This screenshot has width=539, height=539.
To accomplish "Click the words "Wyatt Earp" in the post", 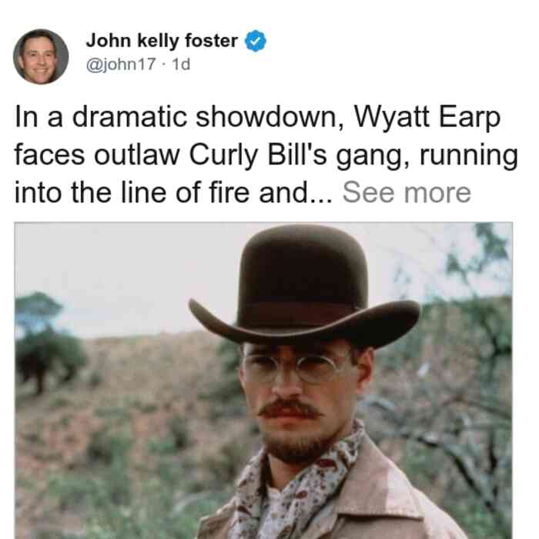I will pos(427,118).
